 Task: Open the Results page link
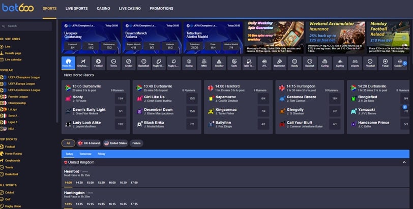(x=13, y=53)
